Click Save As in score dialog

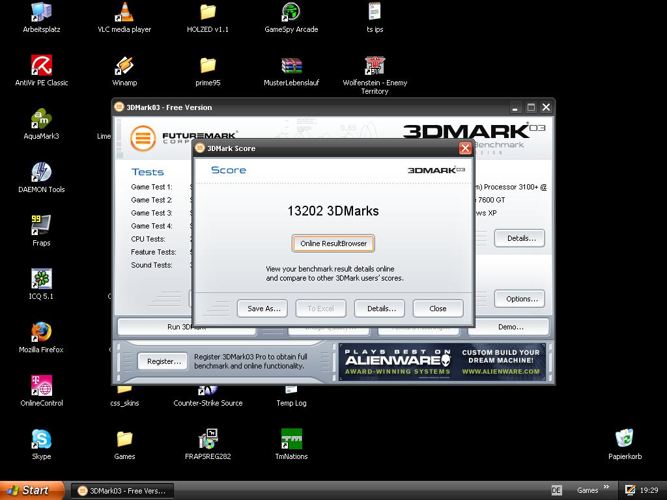point(262,309)
